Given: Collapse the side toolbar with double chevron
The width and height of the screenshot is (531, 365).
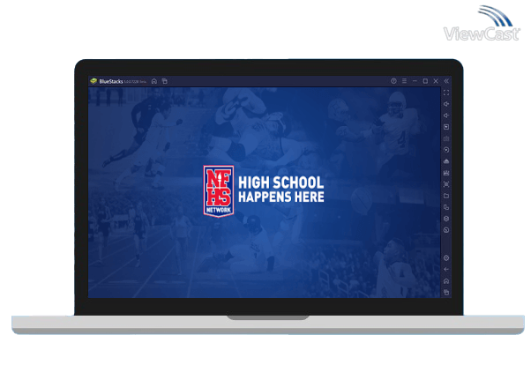Looking at the screenshot, I should [446, 81].
